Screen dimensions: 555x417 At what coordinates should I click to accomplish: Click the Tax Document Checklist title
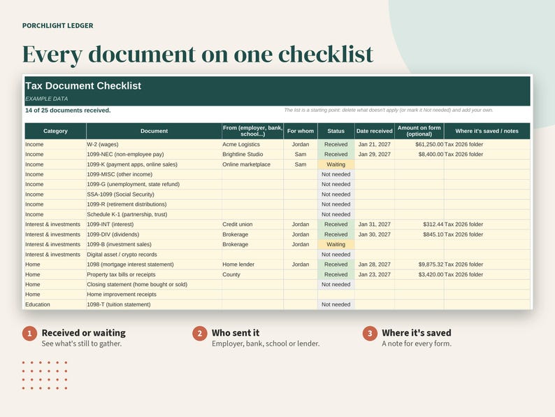click(83, 86)
